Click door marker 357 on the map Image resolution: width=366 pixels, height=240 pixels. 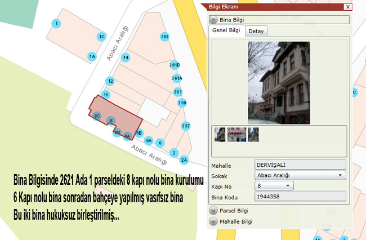[x=186, y=125]
